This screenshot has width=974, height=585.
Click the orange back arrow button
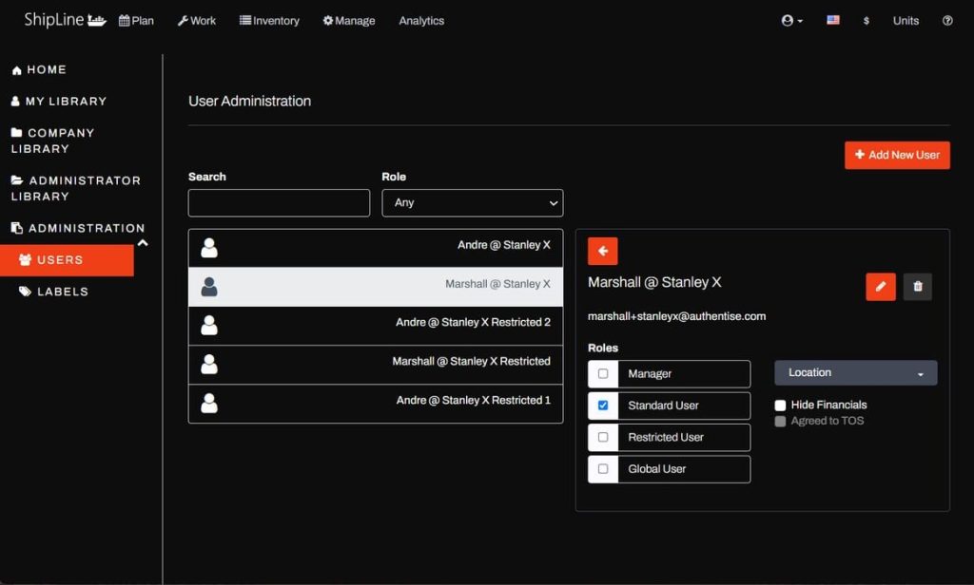pos(603,251)
